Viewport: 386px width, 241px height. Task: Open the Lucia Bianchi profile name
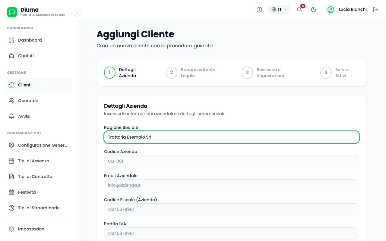point(353,9)
